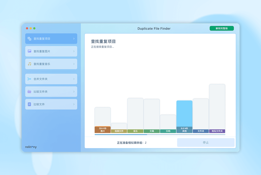Click the 视频文件 category label

tap(119, 131)
